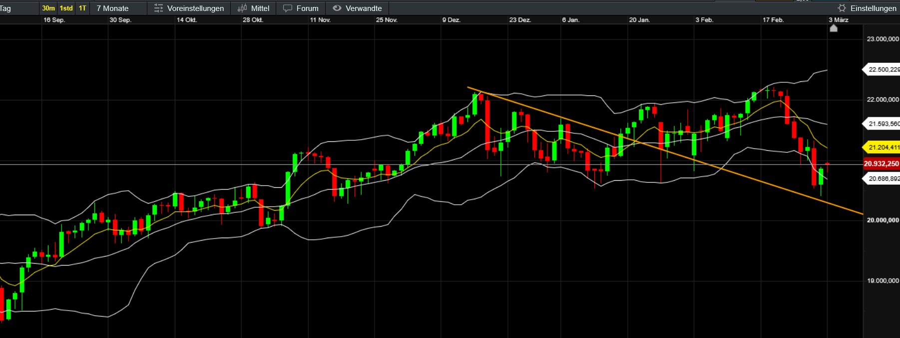900x338 pixels.
Task: Click the 20.000,000 price axis label
Action: [883, 220]
